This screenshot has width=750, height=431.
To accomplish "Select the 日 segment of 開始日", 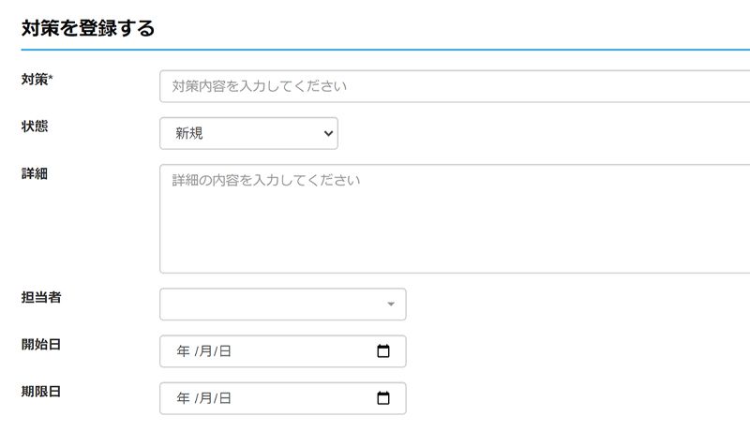I will [225, 351].
